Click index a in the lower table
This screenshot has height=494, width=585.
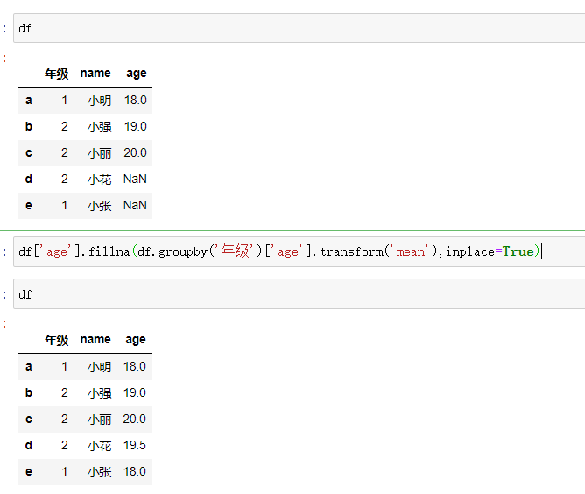click(x=29, y=367)
